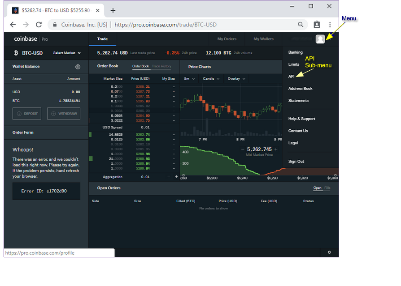Open the Overlay dropdown
401x286 pixels.
pyautogui.click(x=236, y=79)
